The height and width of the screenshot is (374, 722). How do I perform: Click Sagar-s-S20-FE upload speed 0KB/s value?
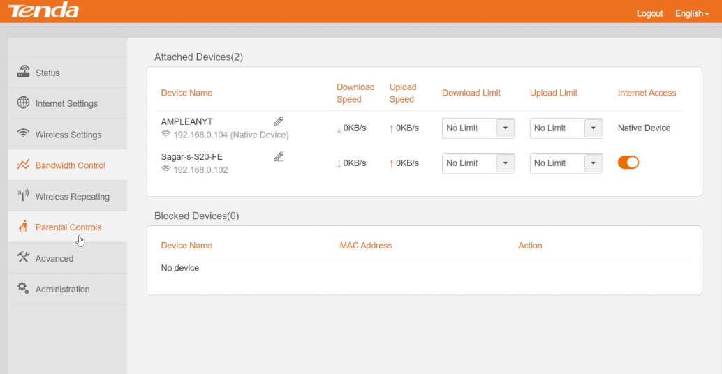point(408,163)
